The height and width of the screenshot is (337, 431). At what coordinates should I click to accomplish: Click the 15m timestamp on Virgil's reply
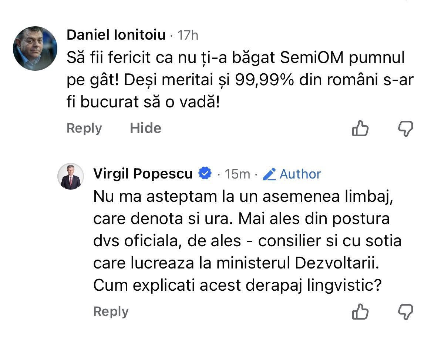point(238,174)
